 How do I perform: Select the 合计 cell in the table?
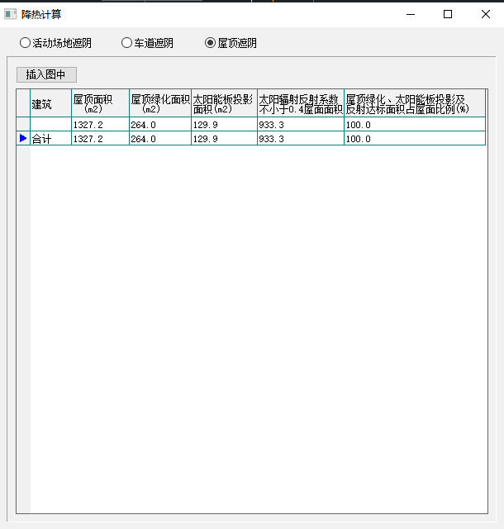50,139
